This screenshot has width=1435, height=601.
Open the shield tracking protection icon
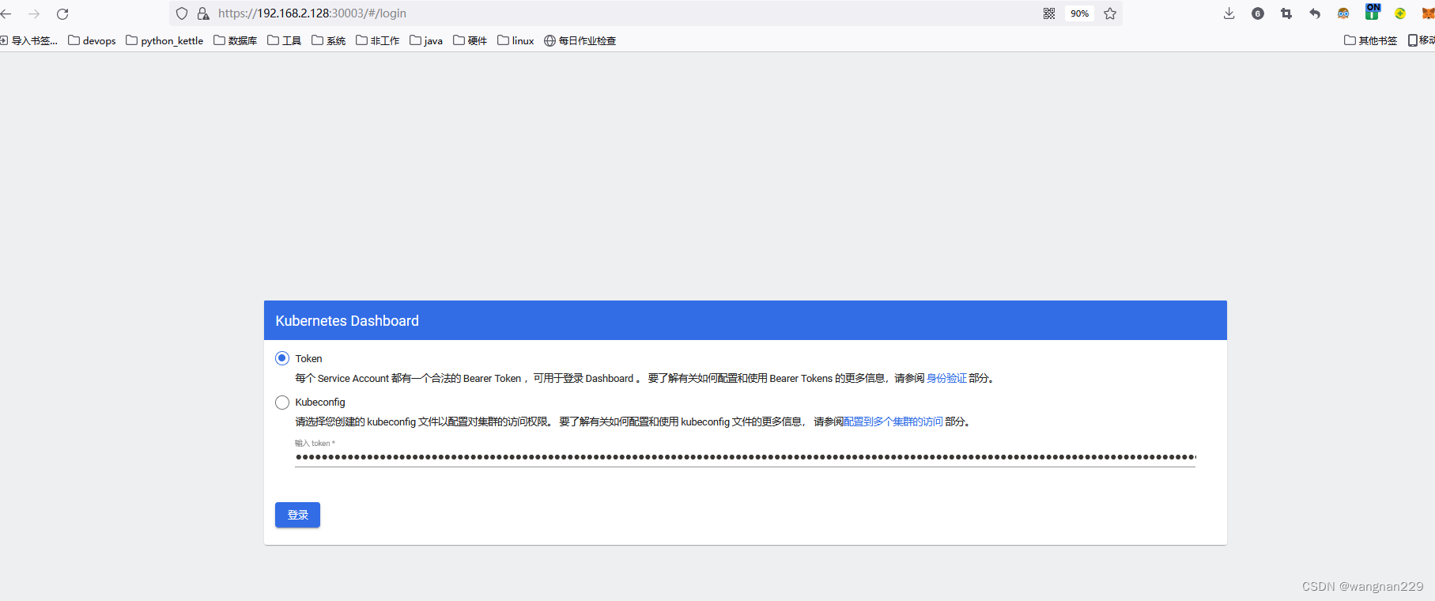[182, 13]
